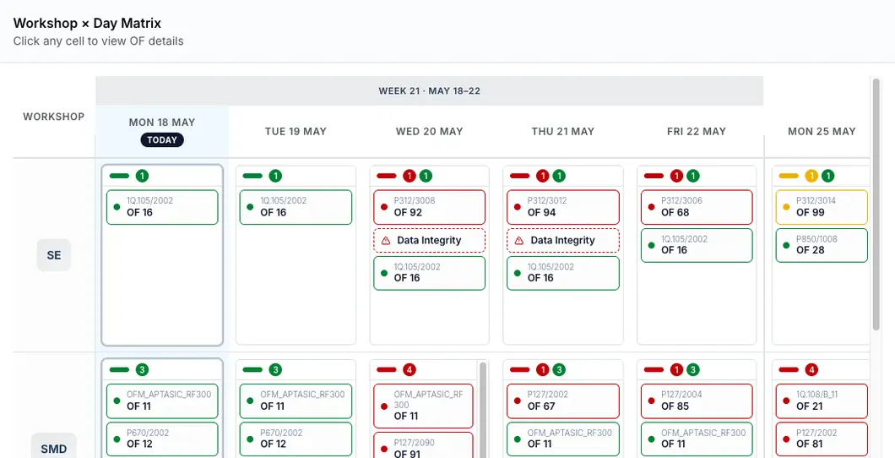Open red OF 11 card in SMD Wednesday
Image resolution: width=895 pixels, height=458 pixels.
tap(424, 406)
